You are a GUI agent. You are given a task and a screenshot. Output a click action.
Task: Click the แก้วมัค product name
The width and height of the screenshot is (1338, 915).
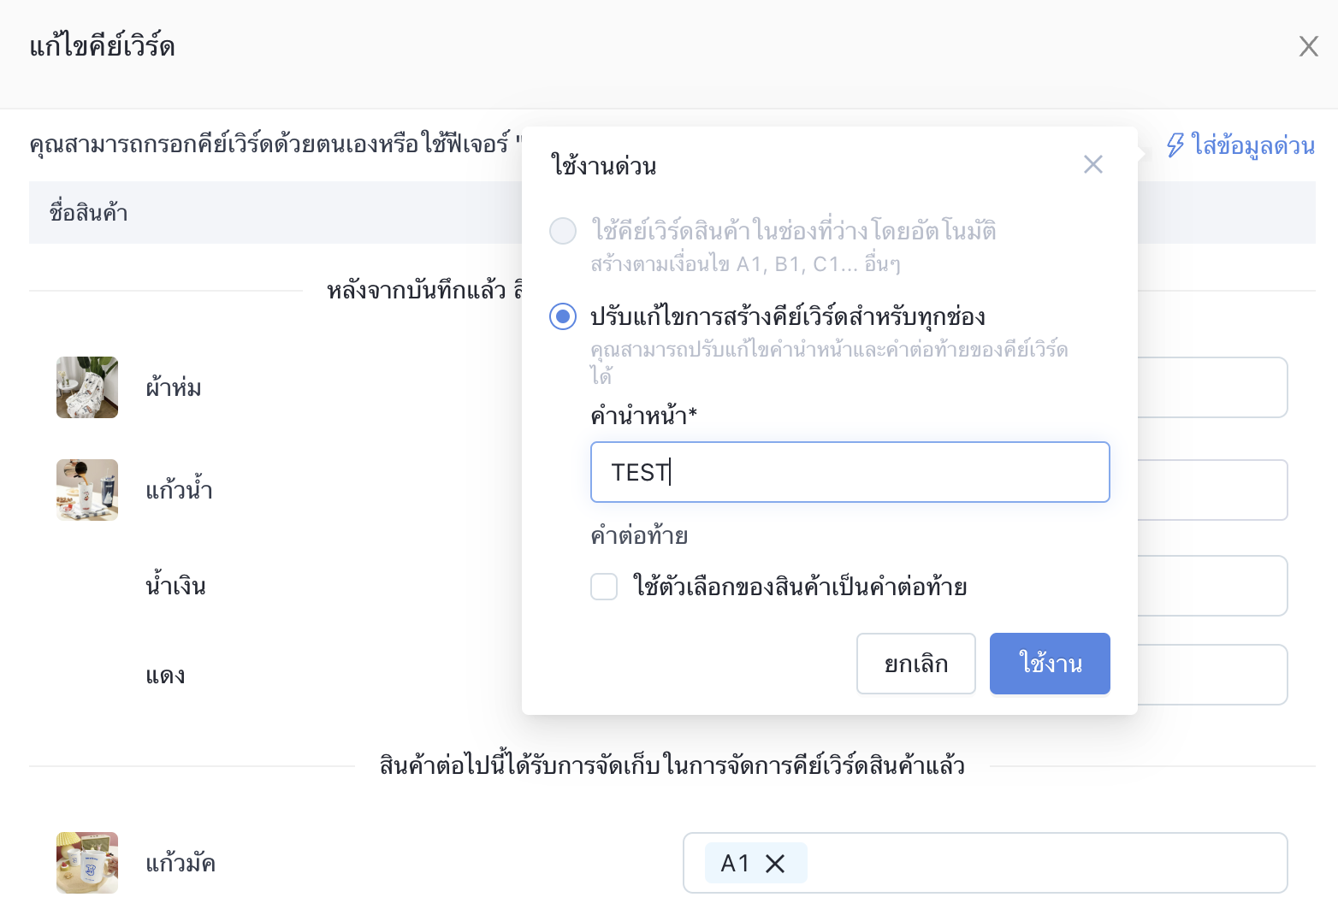(x=181, y=864)
